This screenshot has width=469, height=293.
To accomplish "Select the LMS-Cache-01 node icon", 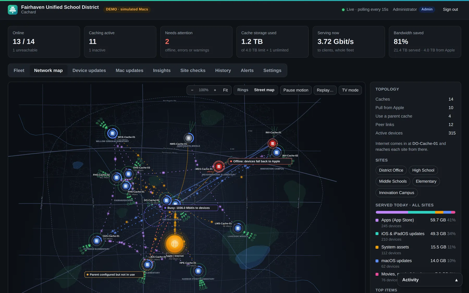I will tap(238, 228).
